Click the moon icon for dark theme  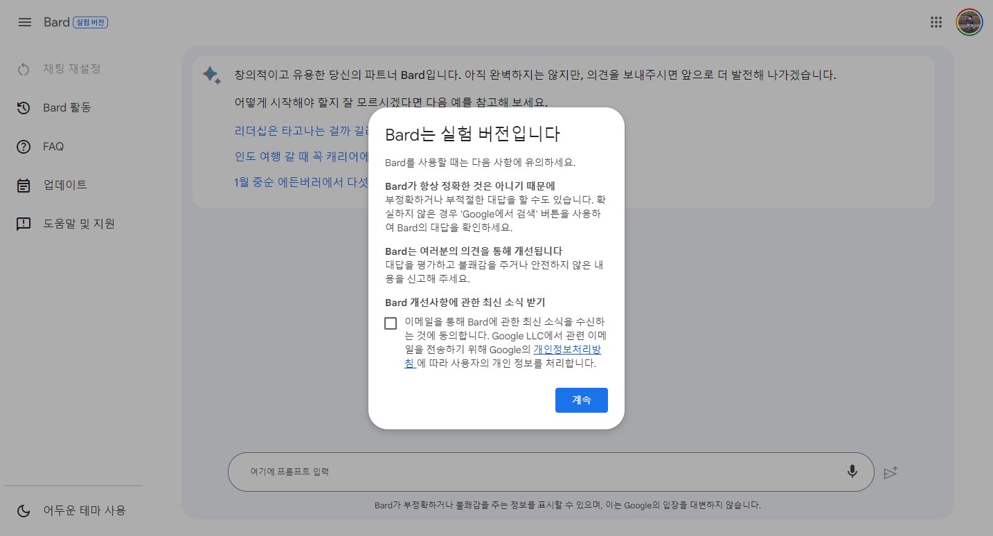pos(24,510)
